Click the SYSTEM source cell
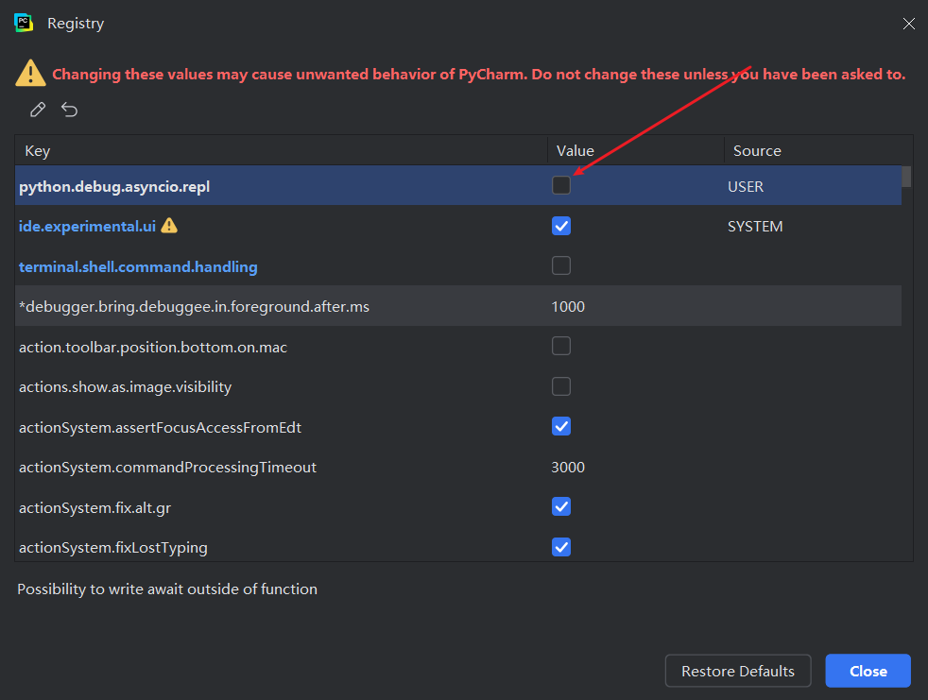This screenshot has height=700, width=928. tap(755, 226)
